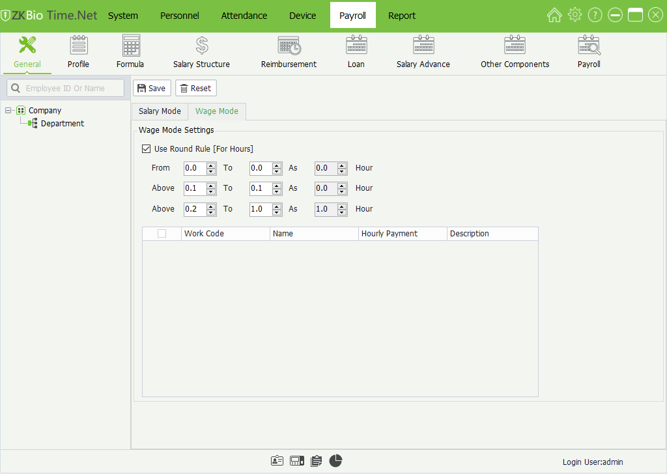Toggle Use Round Rule [For Hours] checkbox
Image resolution: width=667 pixels, height=474 pixels.
point(146,149)
